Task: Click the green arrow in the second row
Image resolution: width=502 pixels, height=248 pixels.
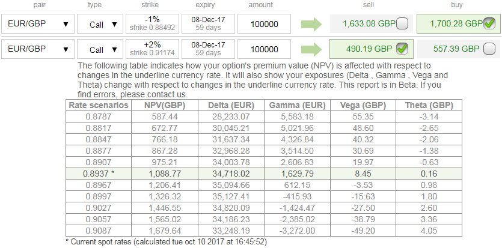Action: 310,49
